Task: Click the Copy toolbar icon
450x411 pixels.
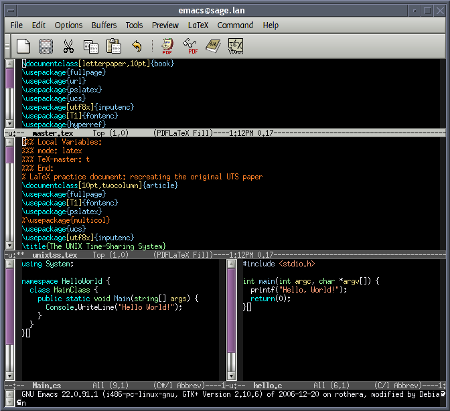Action: pyautogui.click(x=90, y=46)
